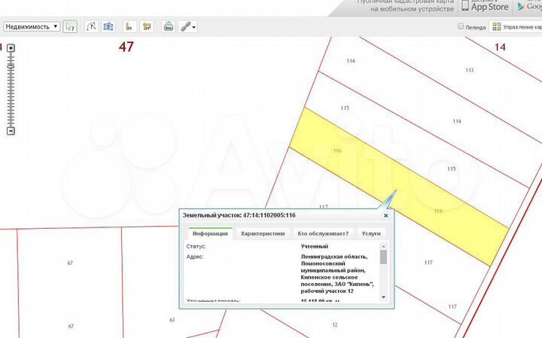Close the land parcel info popup
Image resolution: width=542 pixels, height=338 pixels.
tap(385, 215)
